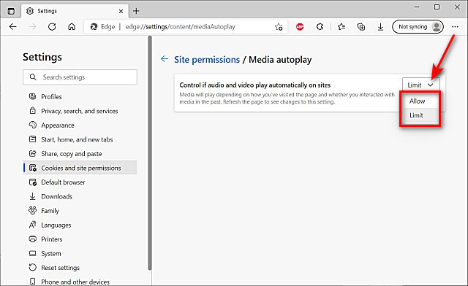
Task: Refresh the page with reload icon
Action: click(x=52, y=27)
